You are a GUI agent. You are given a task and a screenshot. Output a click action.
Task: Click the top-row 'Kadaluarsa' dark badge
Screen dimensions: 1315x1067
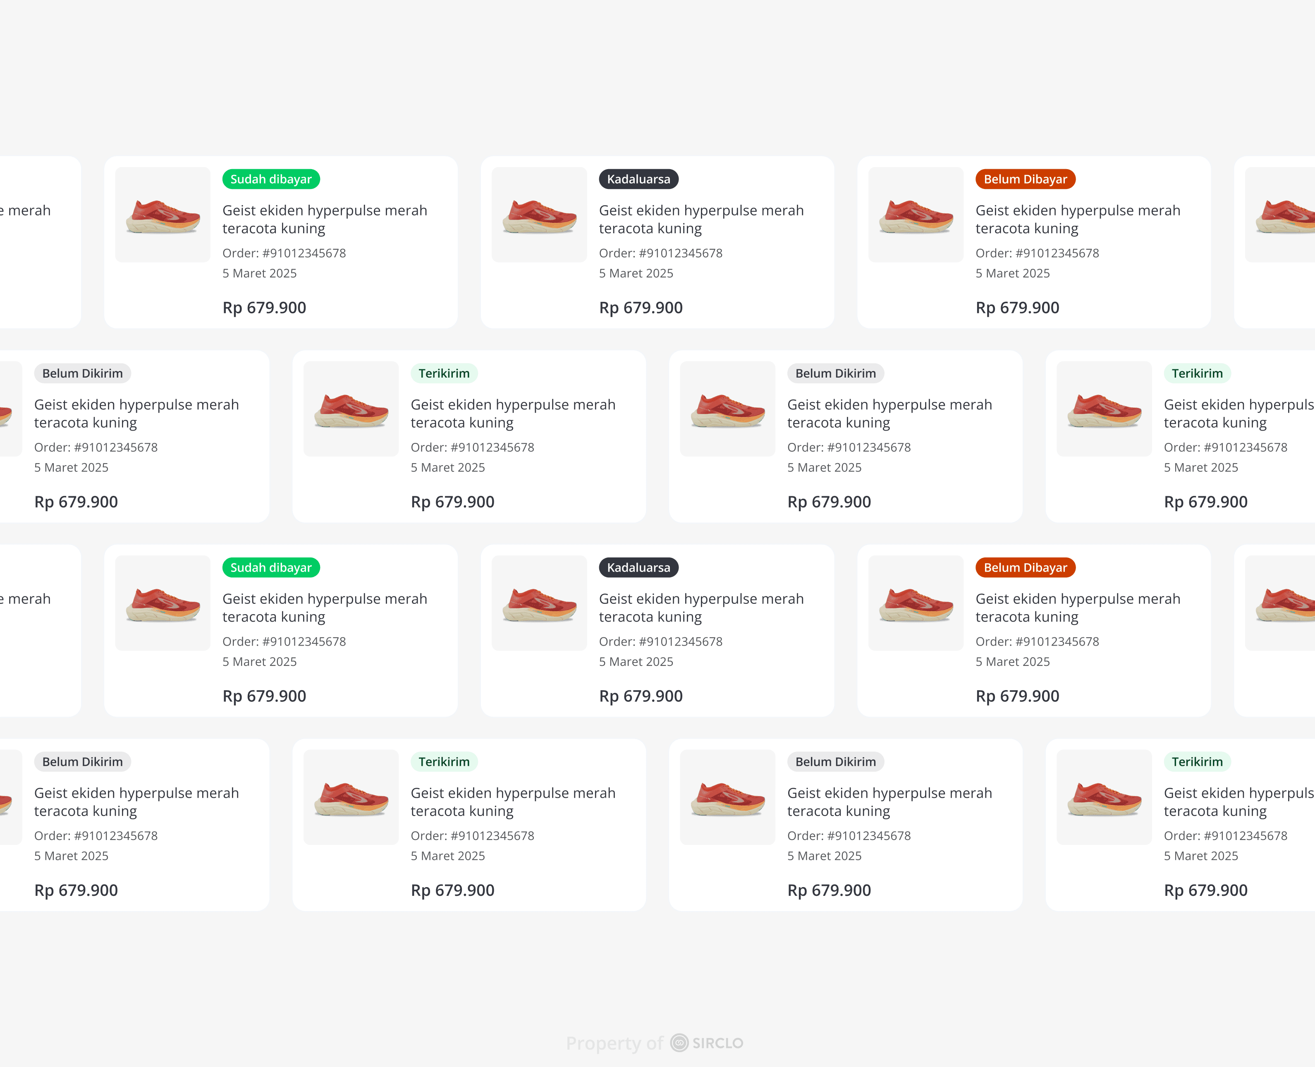[638, 179]
